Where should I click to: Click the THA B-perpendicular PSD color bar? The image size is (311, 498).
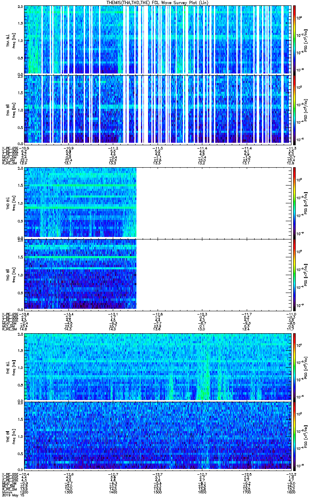pos(294,39)
